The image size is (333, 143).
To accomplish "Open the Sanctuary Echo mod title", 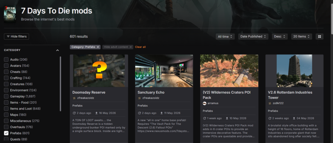I will coord(151,93).
